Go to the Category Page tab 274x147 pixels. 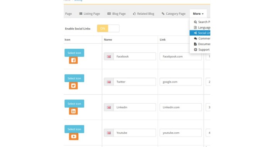point(173,14)
